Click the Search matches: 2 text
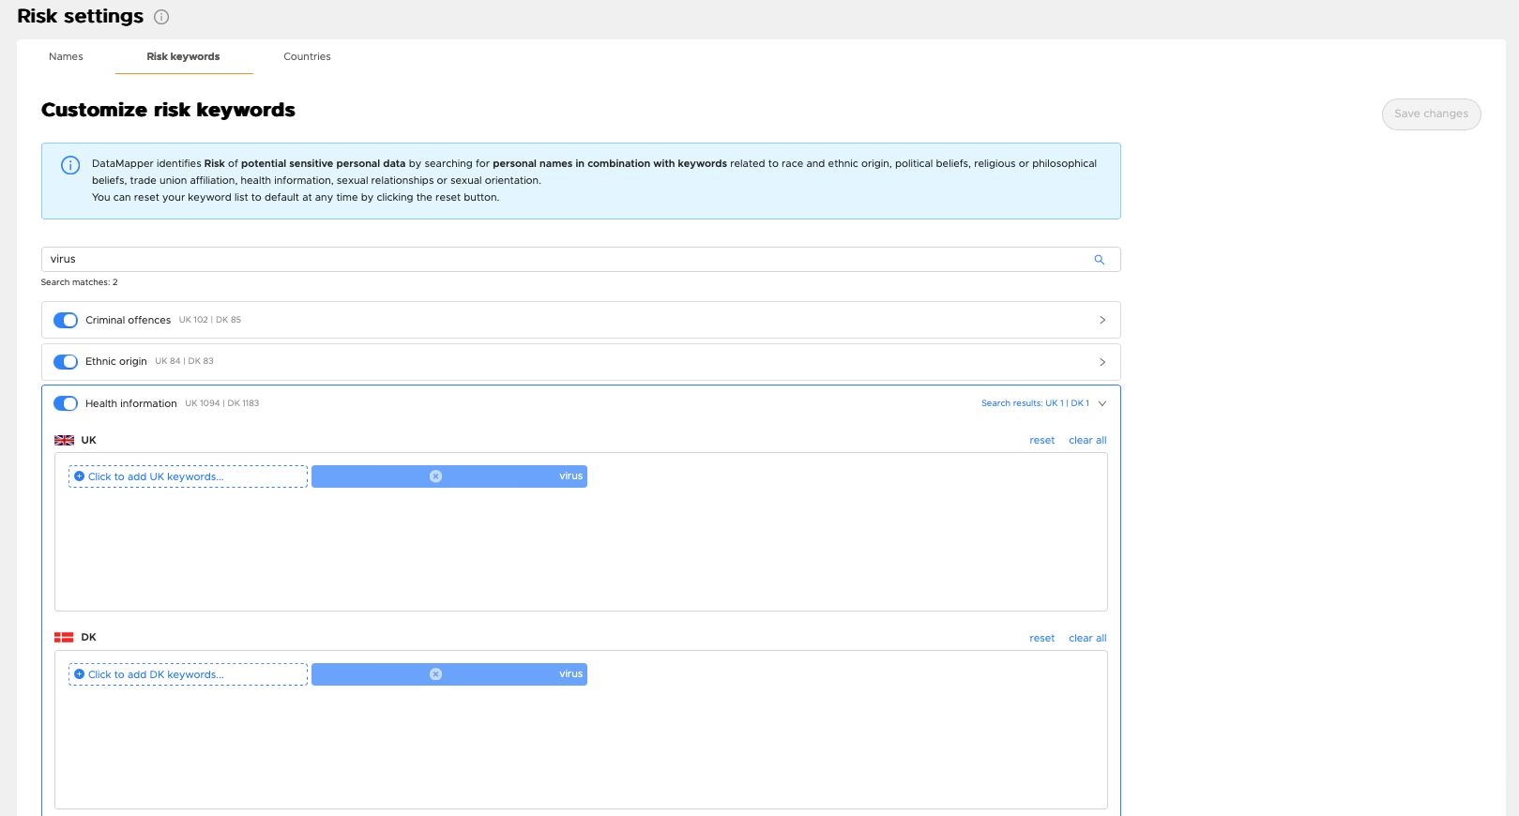Screen dimensions: 1519x816 point(79,282)
